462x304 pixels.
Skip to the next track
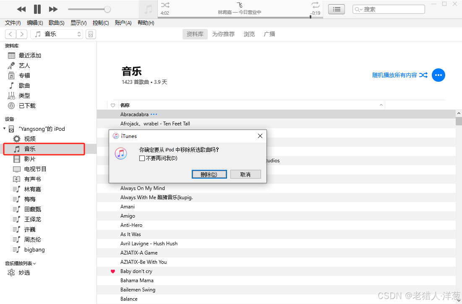53,9
